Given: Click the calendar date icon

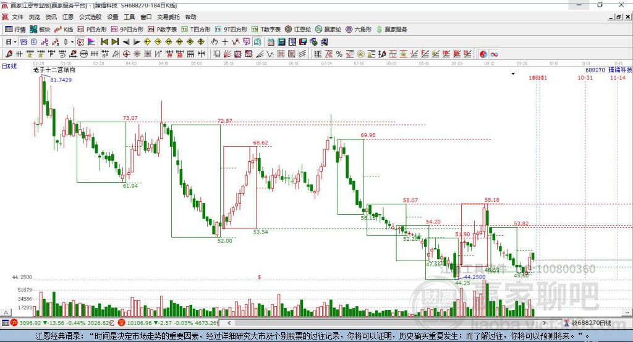Looking at the screenshot, I should click(x=271, y=42).
